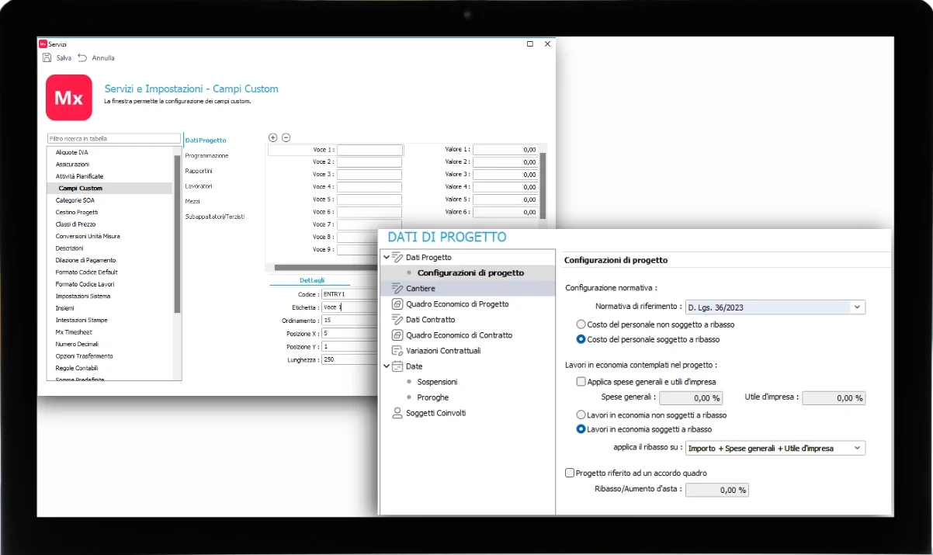Click the minus remove-field icon
The height and width of the screenshot is (555, 933).
pos(286,137)
